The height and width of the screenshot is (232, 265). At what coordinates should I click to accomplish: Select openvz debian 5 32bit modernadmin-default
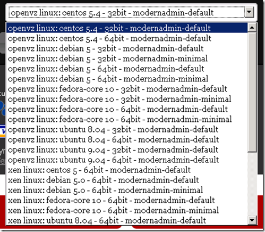(127, 48)
